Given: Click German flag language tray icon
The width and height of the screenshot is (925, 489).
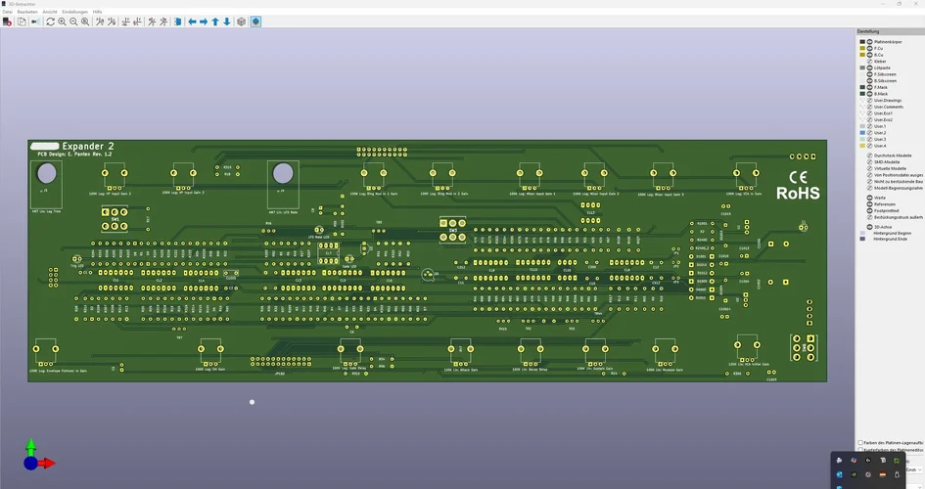Looking at the screenshot, I should pos(883,474).
